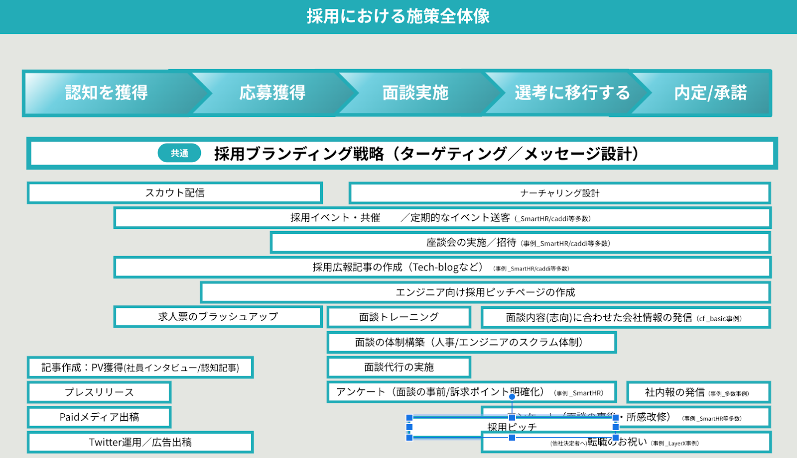Viewport: 797px width, 458px height.
Task: Select the 求人票のブラッシュアップ box
Action: pos(218,317)
